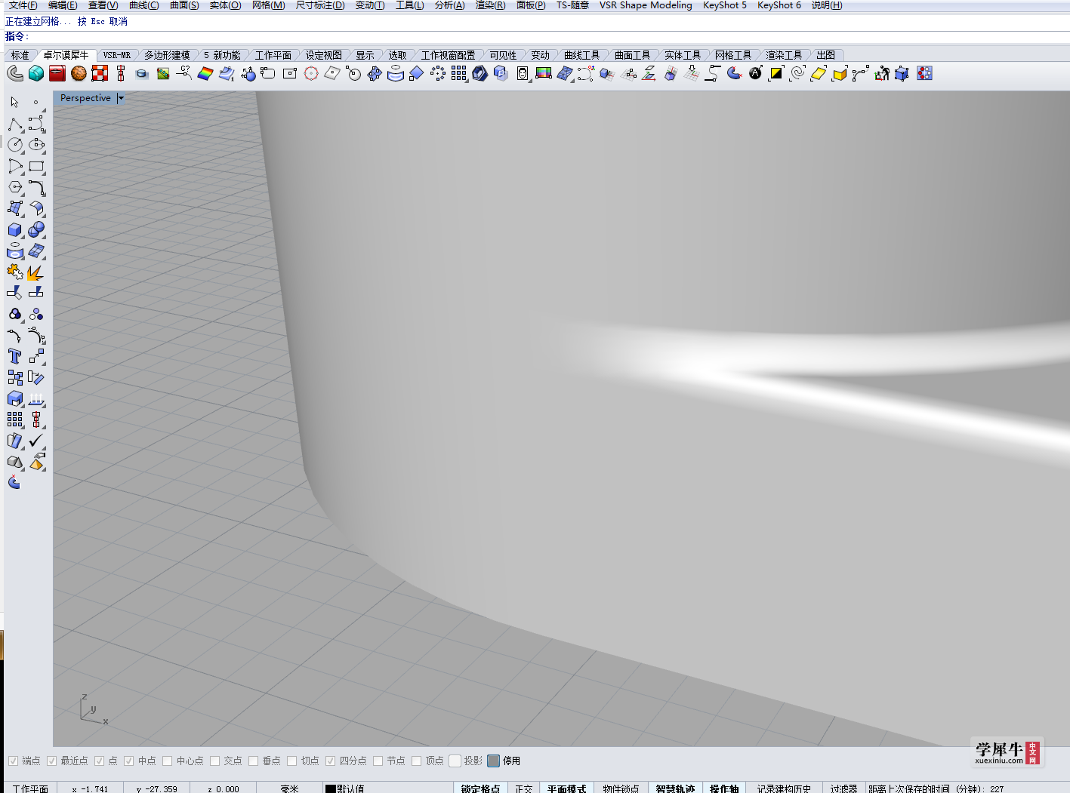The image size is (1070, 793).
Task: Toggle 锁定格点 in status bar
Action: coord(480,788)
